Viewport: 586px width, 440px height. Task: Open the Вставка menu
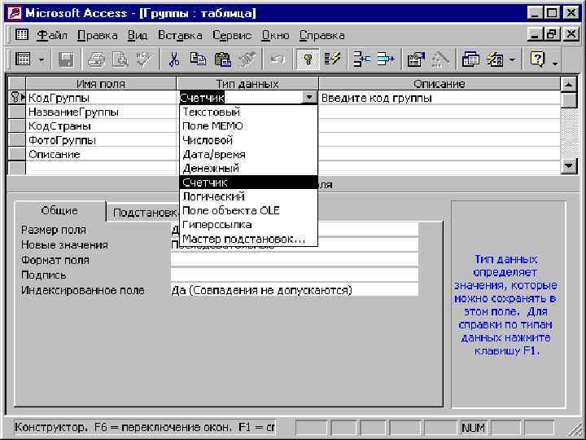(180, 36)
